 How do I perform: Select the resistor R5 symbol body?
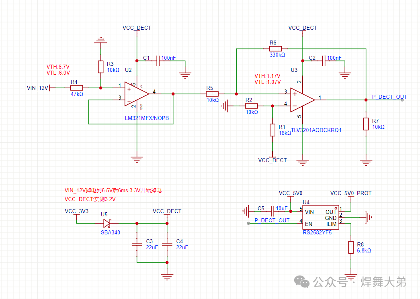[x=212, y=94]
